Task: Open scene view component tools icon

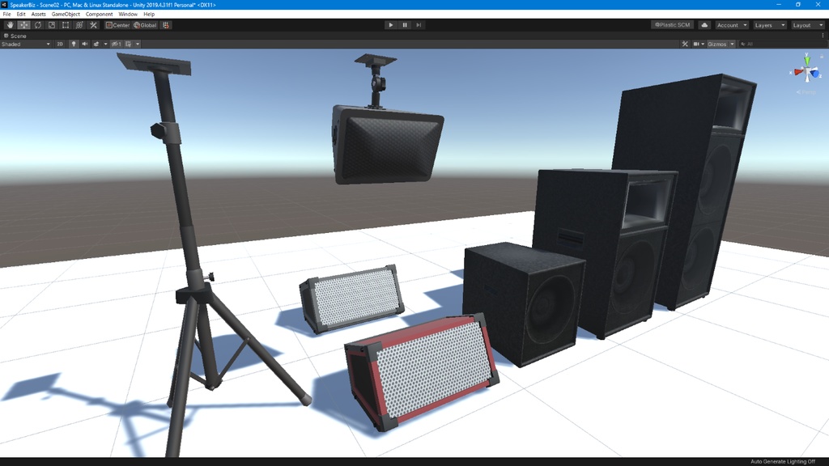Action: pyautogui.click(x=685, y=44)
